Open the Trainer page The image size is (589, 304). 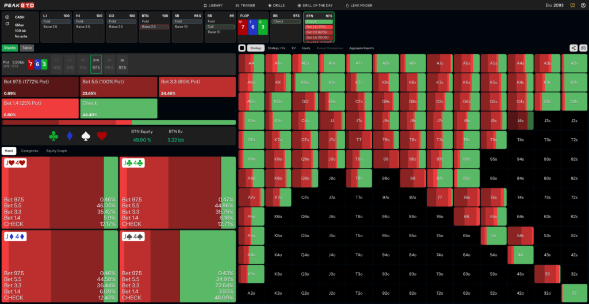246,6
